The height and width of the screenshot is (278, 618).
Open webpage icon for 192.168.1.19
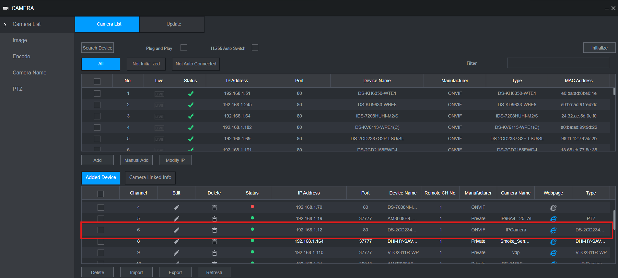point(553,219)
